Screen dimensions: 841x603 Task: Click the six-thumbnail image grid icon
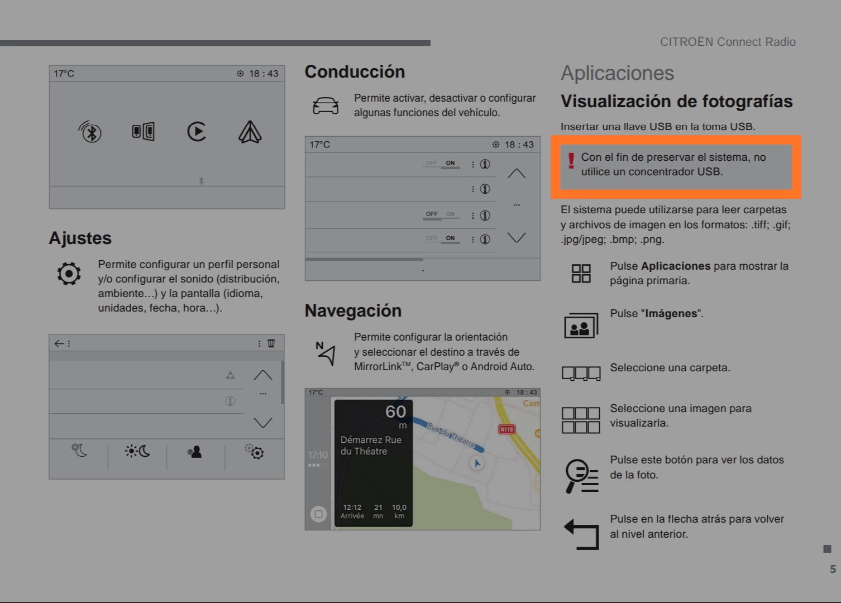pos(581,420)
